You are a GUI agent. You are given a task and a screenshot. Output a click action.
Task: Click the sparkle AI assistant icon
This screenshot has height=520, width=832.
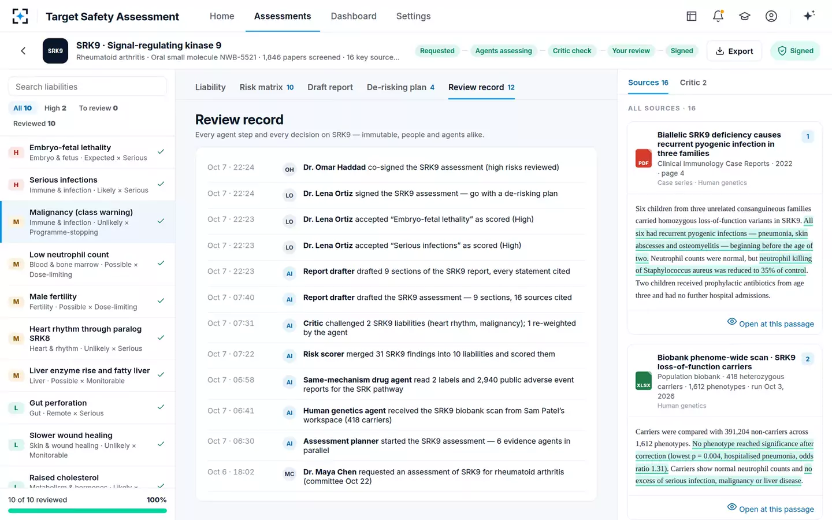tap(809, 16)
